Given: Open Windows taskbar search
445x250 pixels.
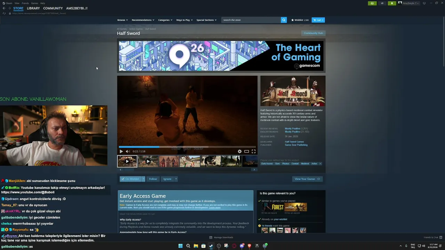Looking at the screenshot, I should pyautogui.click(x=188, y=246).
